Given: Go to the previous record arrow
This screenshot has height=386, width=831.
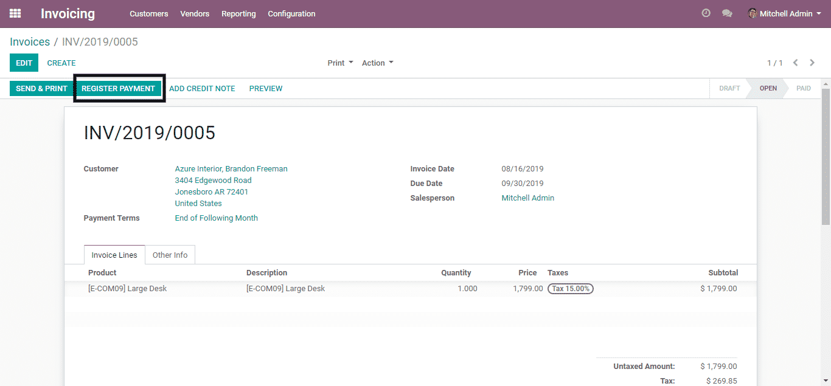Looking at the screenshot, I should coord(796,63).
